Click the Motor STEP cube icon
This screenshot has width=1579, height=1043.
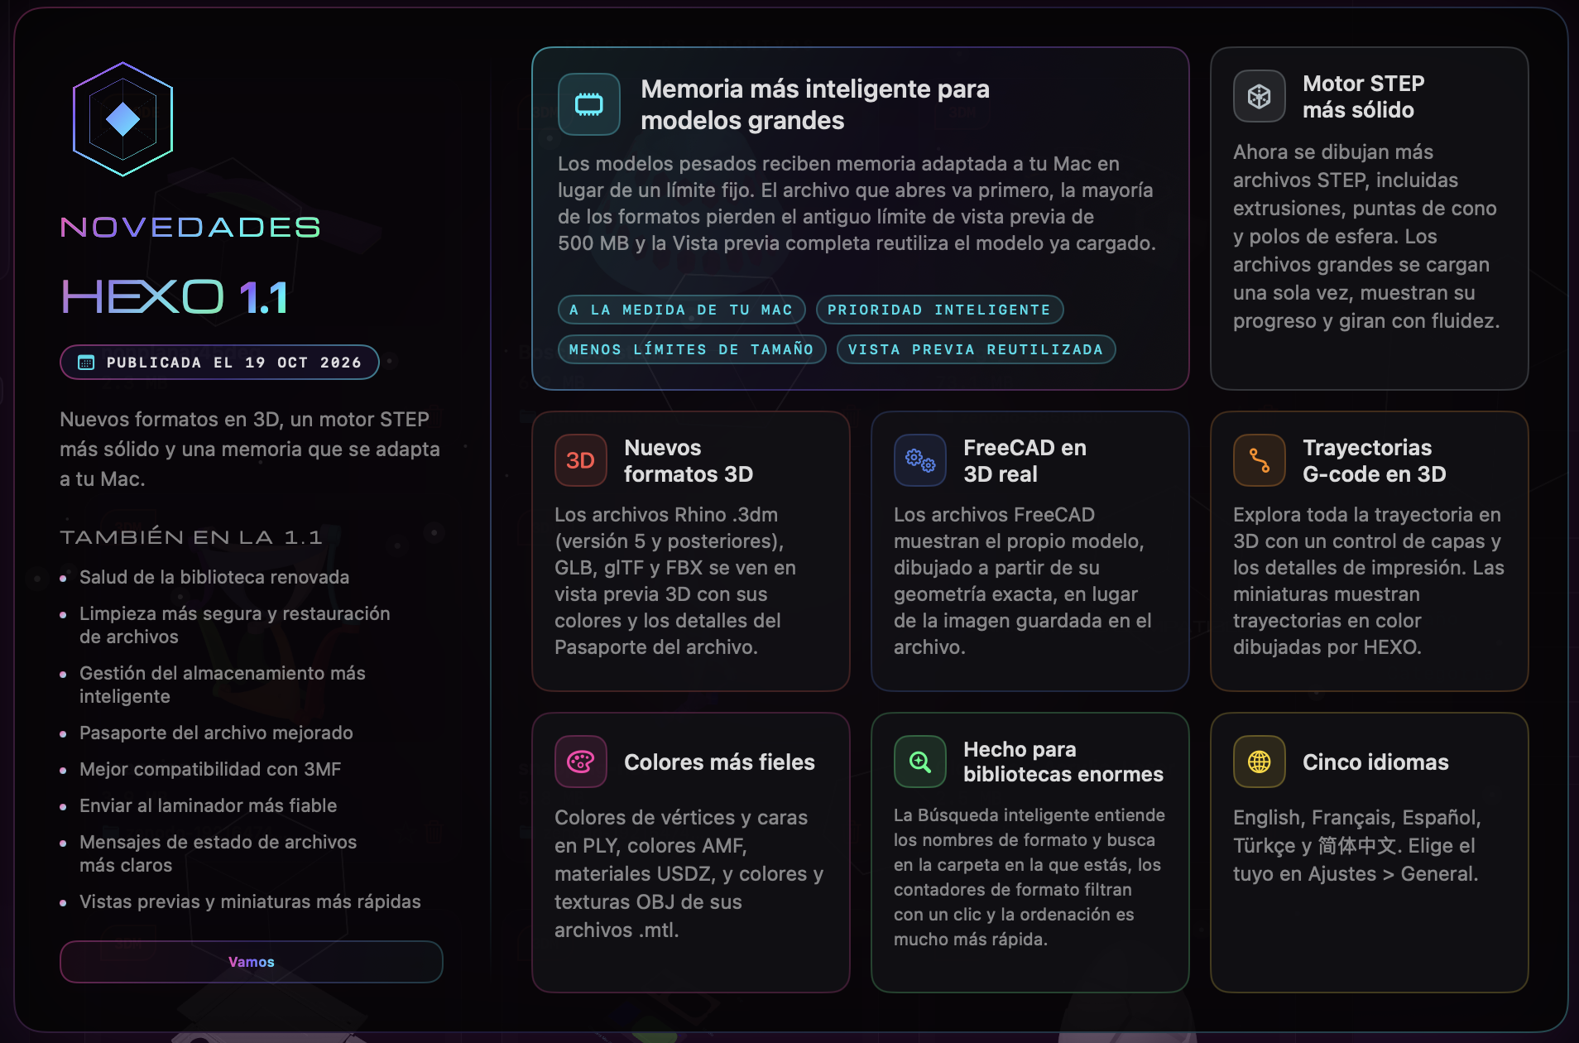[1259, 96]
